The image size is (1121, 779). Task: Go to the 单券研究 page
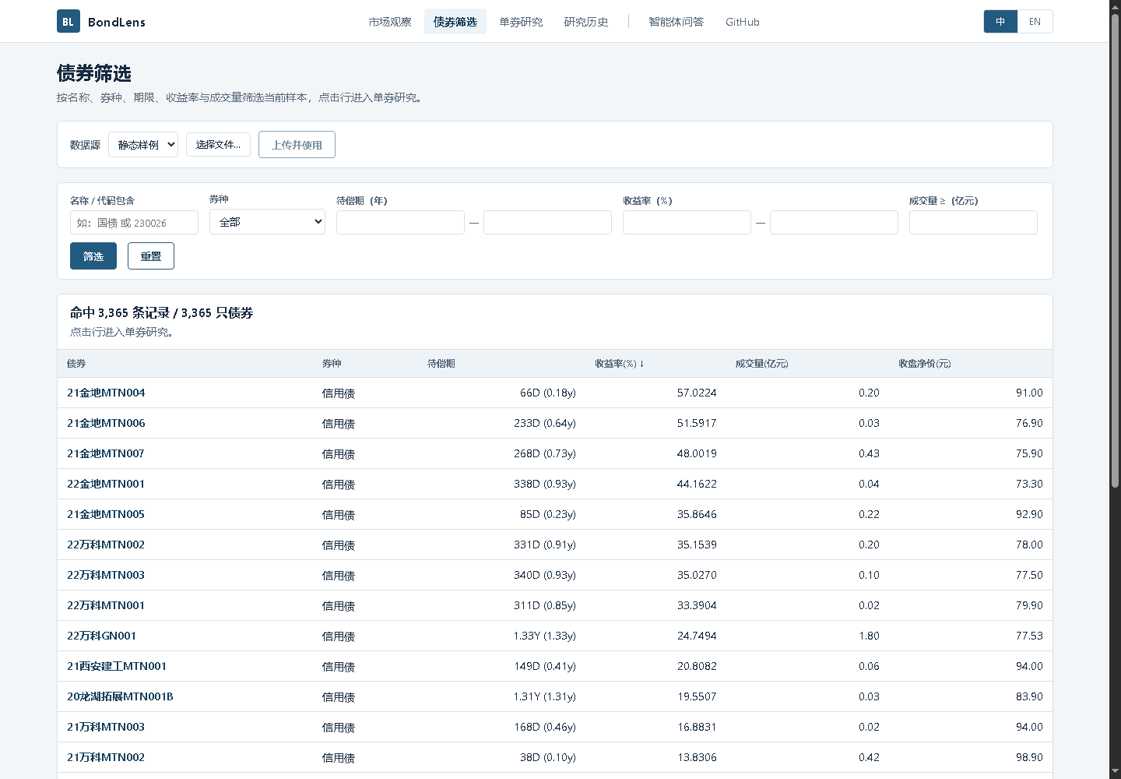tap(521, 22)
